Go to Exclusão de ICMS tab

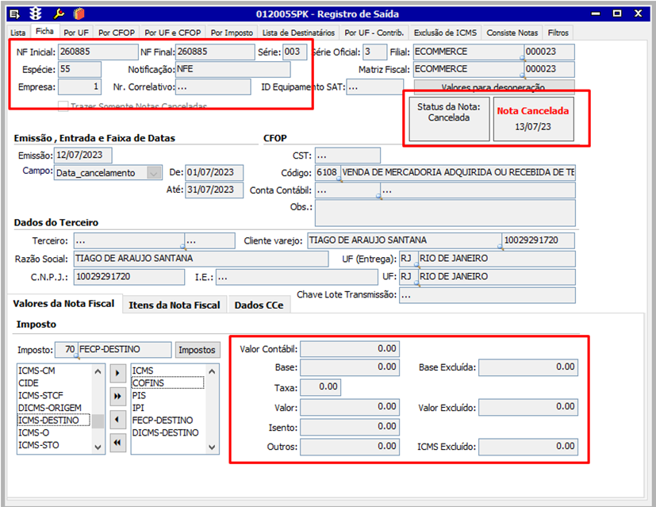coord(445,33)
